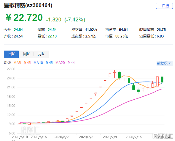Select the MA5 : 9.45 moving average label
Viewport: 175px width, 141px height.
(22, 63)
